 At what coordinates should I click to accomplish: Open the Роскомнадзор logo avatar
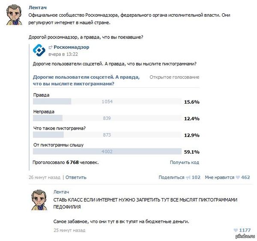[39, 51]
